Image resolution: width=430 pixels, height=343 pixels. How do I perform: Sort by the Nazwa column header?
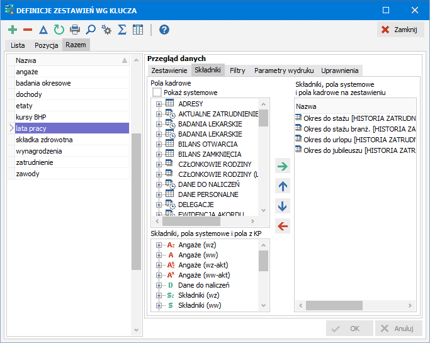pos(63,60)
